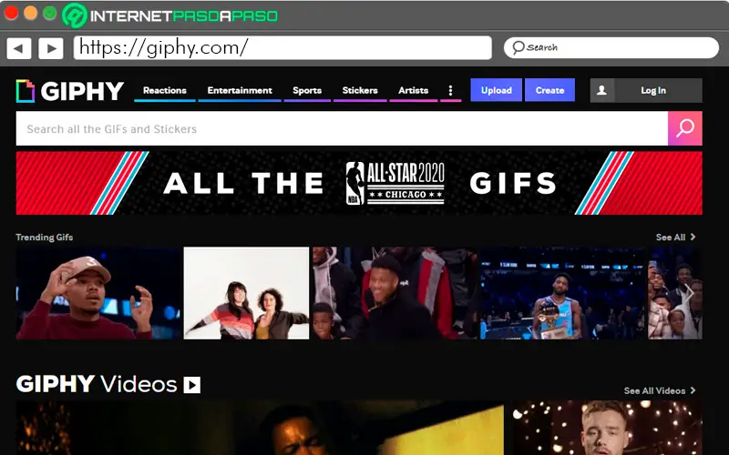Click the user avatar icon
This screenshot has height=455, width=729.
(601, 90)
